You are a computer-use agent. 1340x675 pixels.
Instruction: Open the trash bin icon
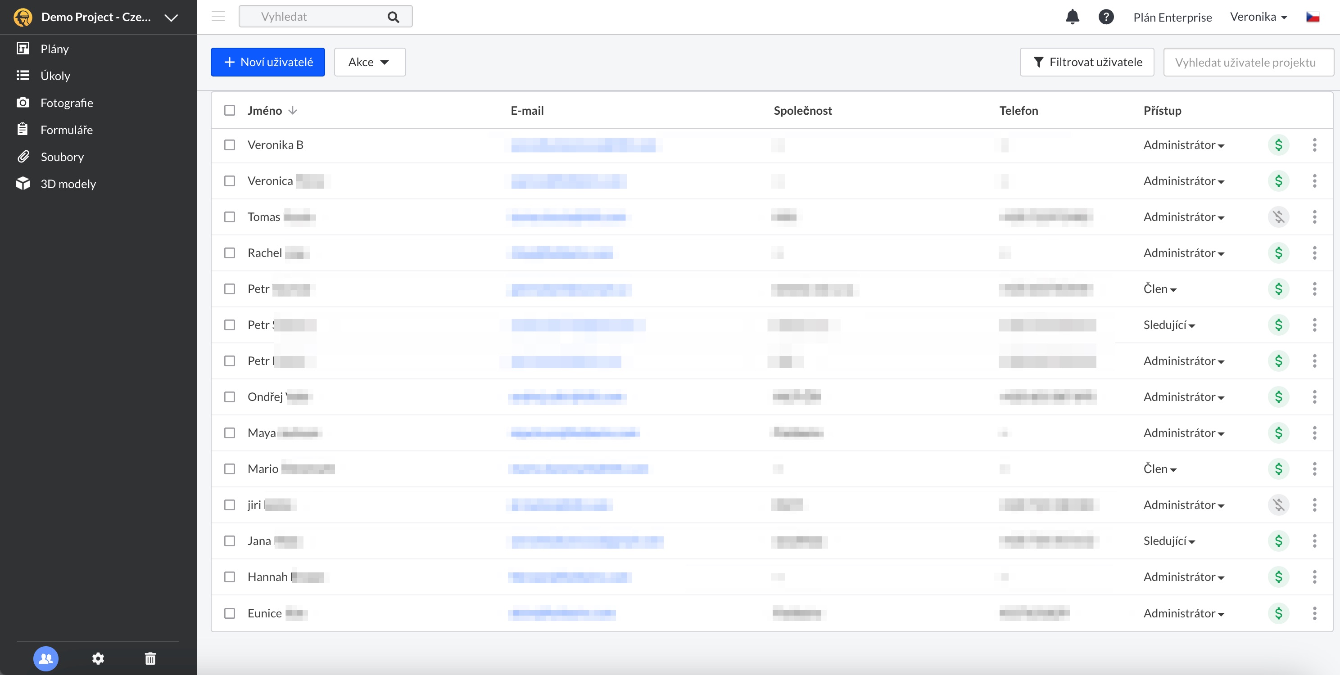click(x=150, y=658)
